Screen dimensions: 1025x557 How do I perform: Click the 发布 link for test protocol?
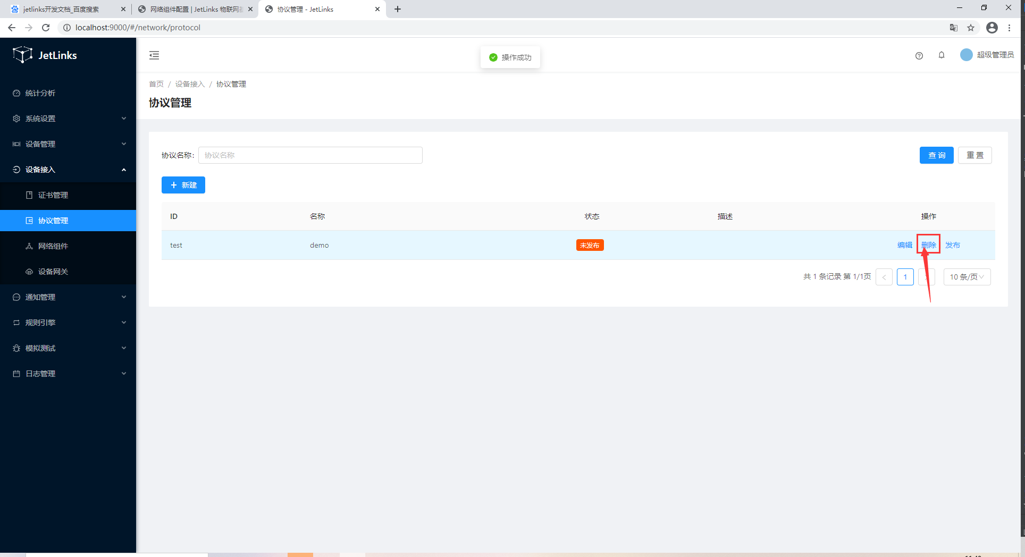pos(952,245)
